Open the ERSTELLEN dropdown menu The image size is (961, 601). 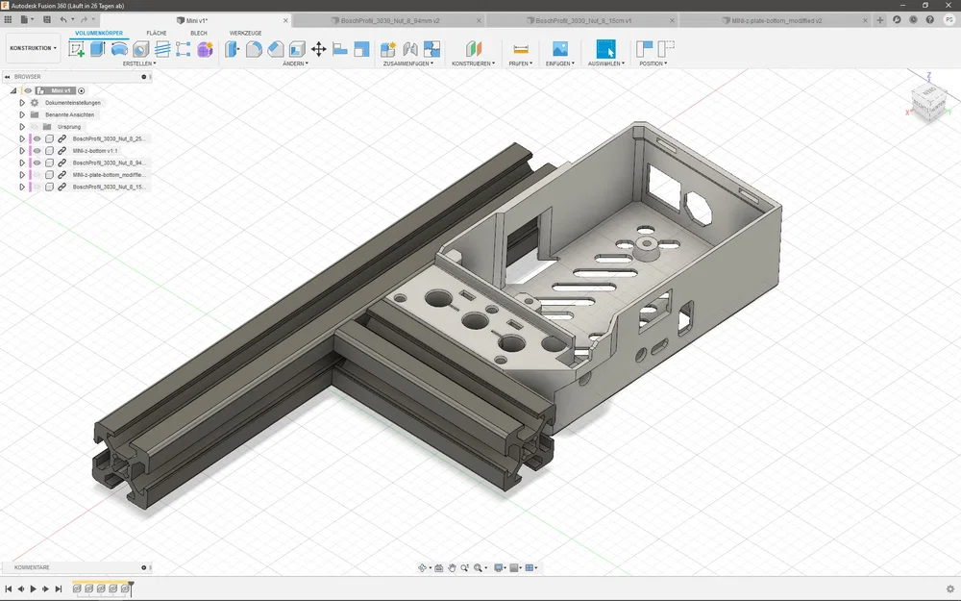click(139, 63)
